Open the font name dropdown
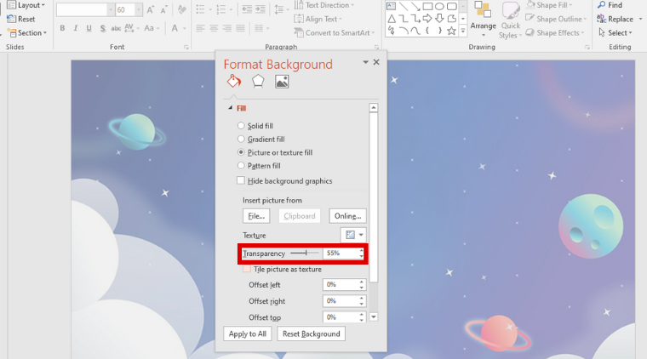Image resolution: width=647 pixels, height=359 pixels. click(110, 10)
